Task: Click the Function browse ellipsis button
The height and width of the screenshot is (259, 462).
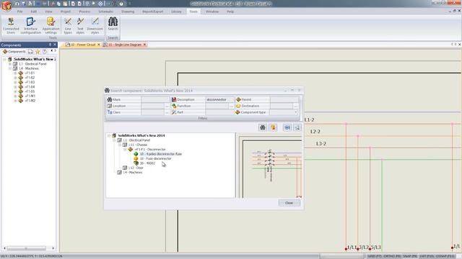Action: 232,106
